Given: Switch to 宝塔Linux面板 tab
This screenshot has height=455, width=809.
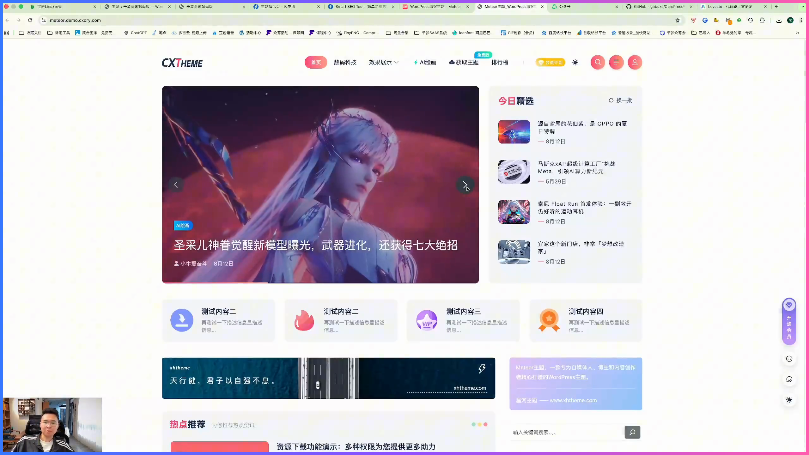Looking at the screenshot, I should click(x=63, y=6).
